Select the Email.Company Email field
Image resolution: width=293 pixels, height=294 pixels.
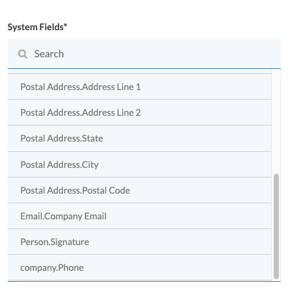tap(139, 216)
